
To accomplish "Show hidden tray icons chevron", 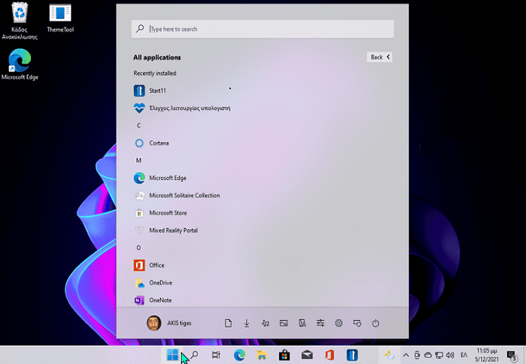I will point(405,355).
